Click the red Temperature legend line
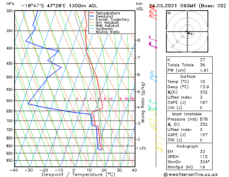Image resolution: width=229 pixels, height=177 pixels. [x=92, y=13]
